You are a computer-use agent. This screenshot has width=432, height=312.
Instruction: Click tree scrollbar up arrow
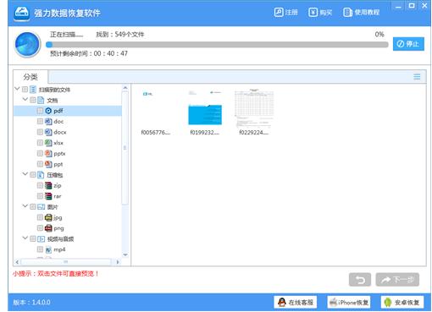[125, 88]
